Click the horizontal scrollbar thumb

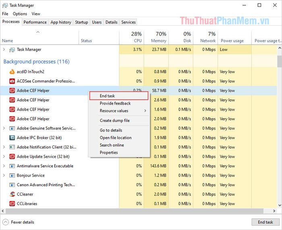coord(135,211)
